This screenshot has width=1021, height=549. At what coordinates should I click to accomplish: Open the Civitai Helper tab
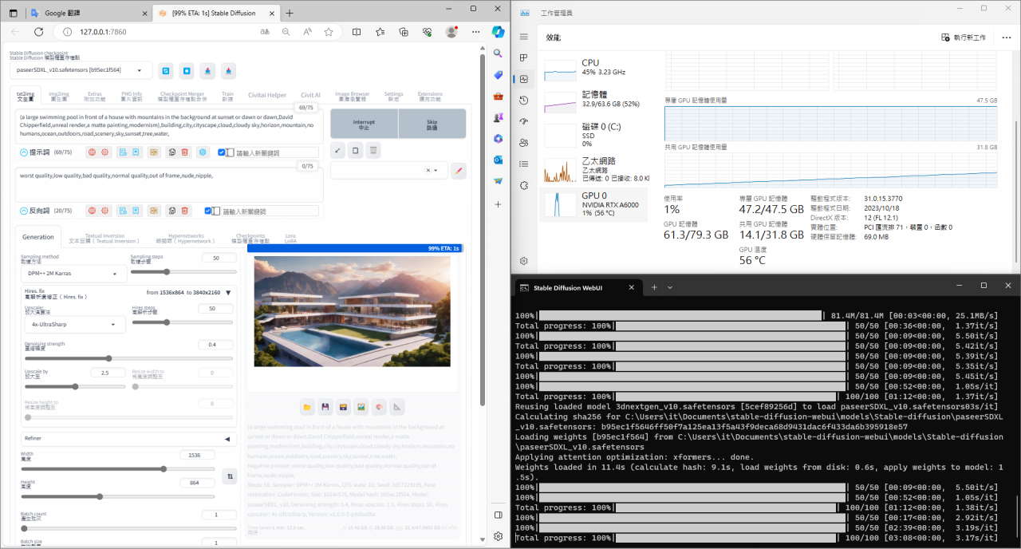(x=266, y=95)
